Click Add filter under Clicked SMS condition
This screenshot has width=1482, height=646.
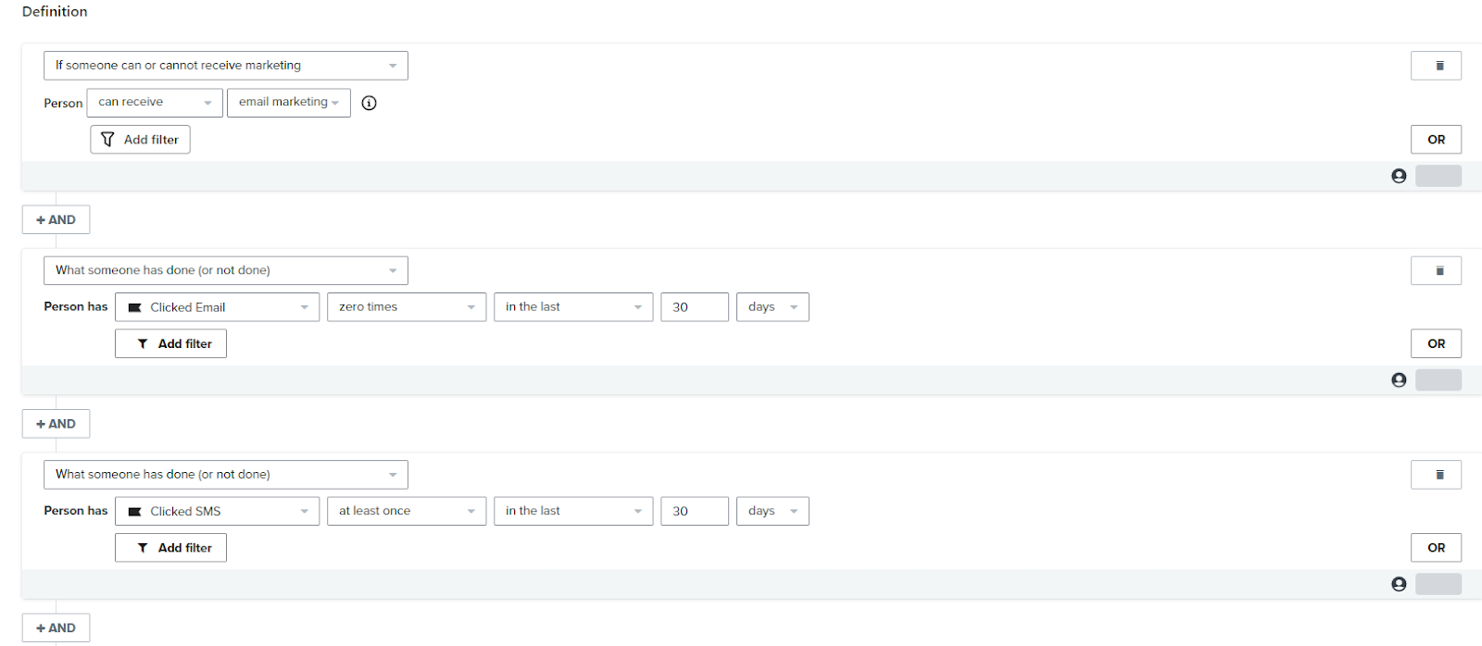coord(170,548)
